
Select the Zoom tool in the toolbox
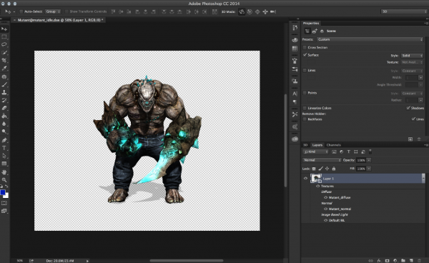[4, 180]
